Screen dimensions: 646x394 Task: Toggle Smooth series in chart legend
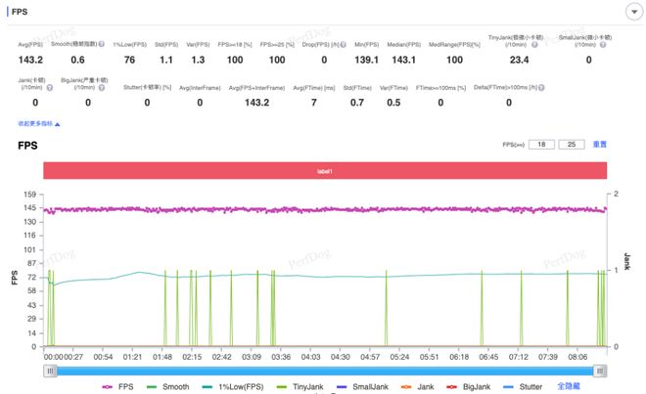[169, 386]
